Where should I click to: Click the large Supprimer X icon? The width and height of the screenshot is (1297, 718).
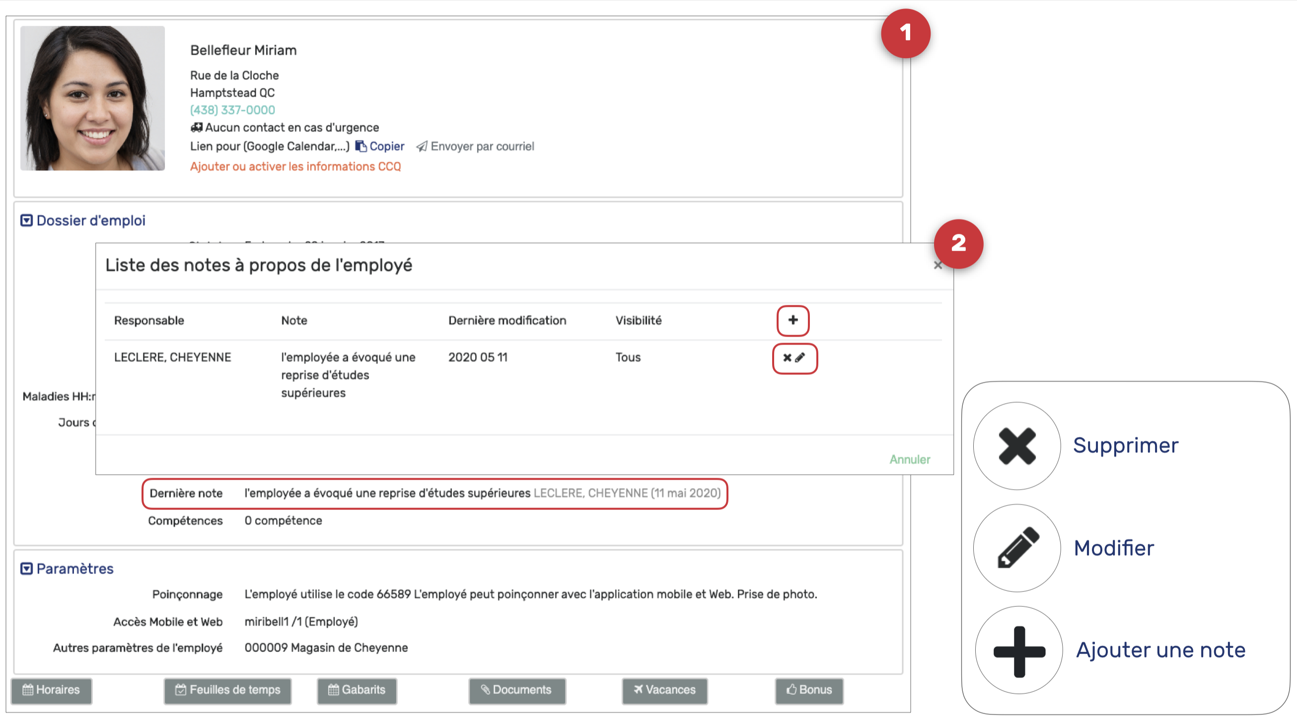[x=1016, y=446]
